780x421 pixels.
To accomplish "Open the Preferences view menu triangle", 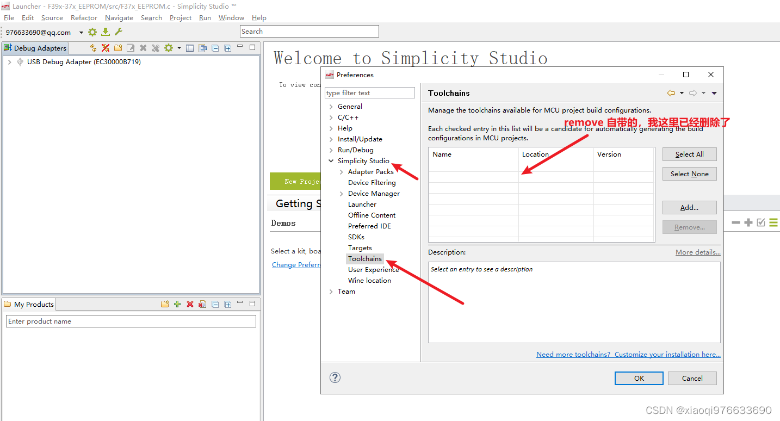I will 714,93.
